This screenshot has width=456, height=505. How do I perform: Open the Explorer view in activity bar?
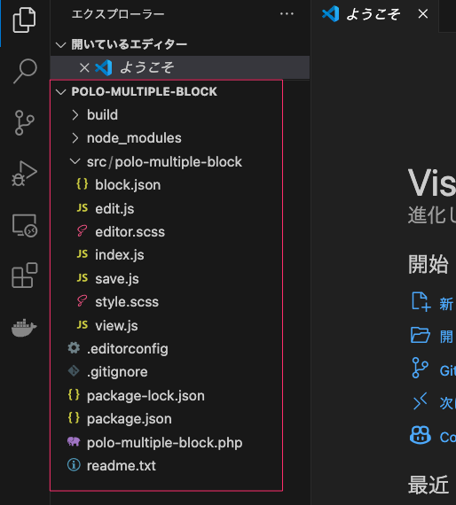tap(25, 20)
